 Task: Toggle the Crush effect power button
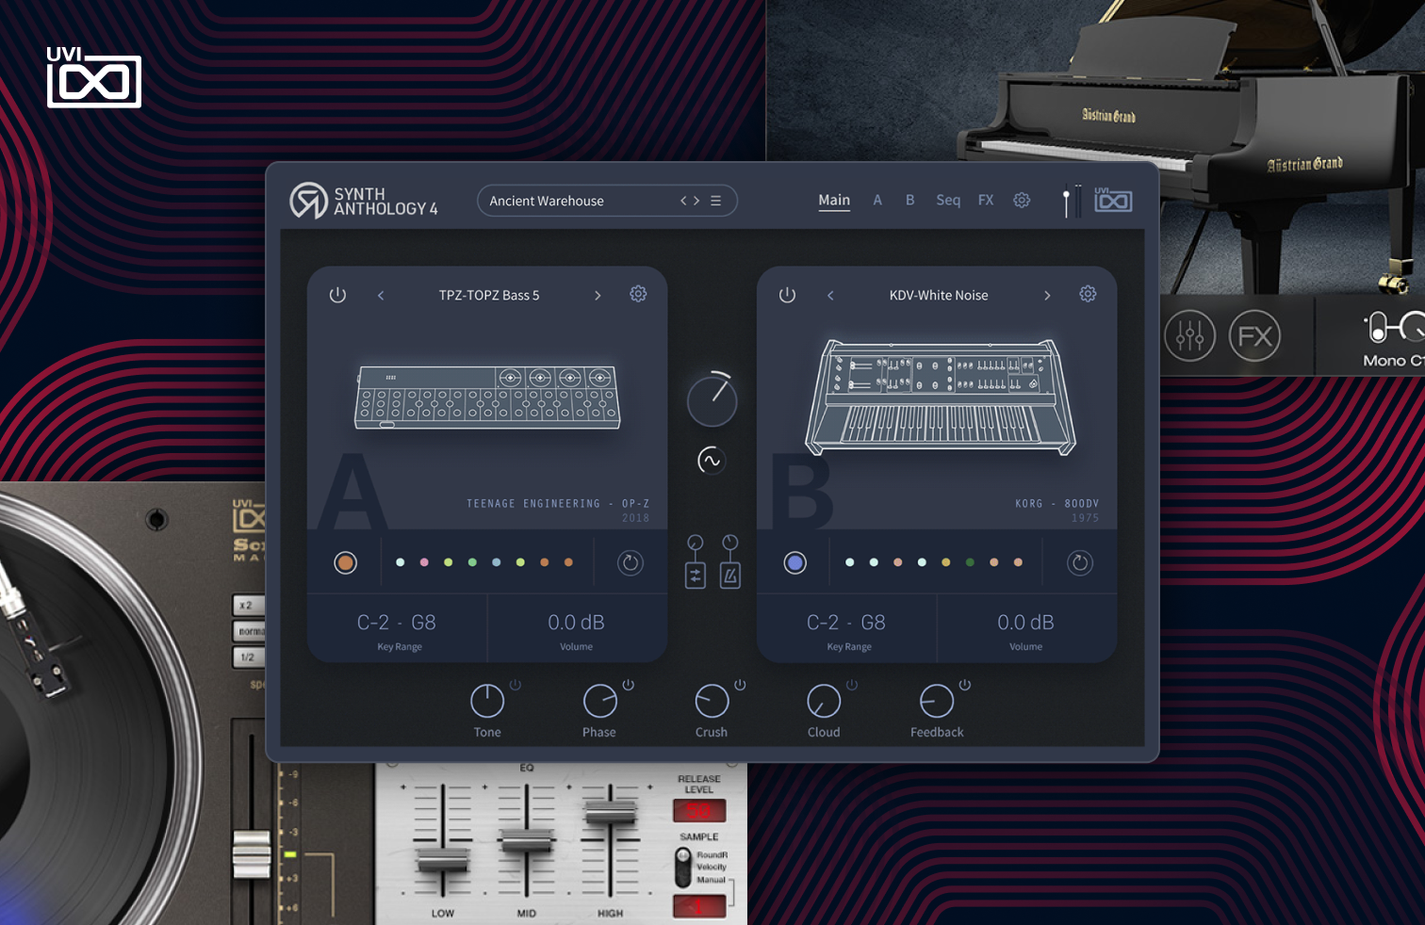[x=740, y=685]
